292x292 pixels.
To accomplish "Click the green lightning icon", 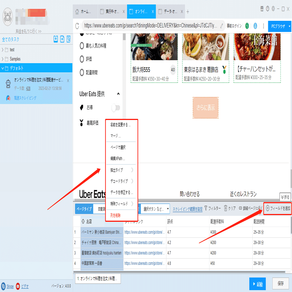I will [247, 26].
